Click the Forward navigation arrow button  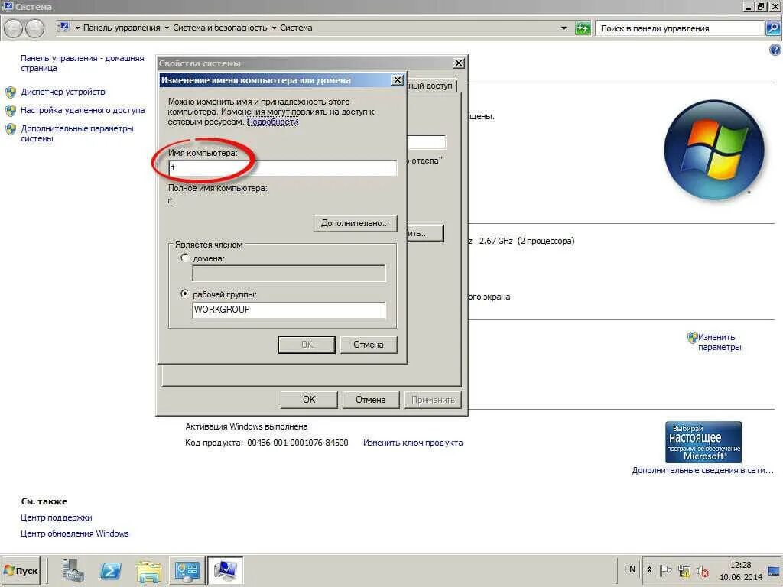(x=34, y=28)
